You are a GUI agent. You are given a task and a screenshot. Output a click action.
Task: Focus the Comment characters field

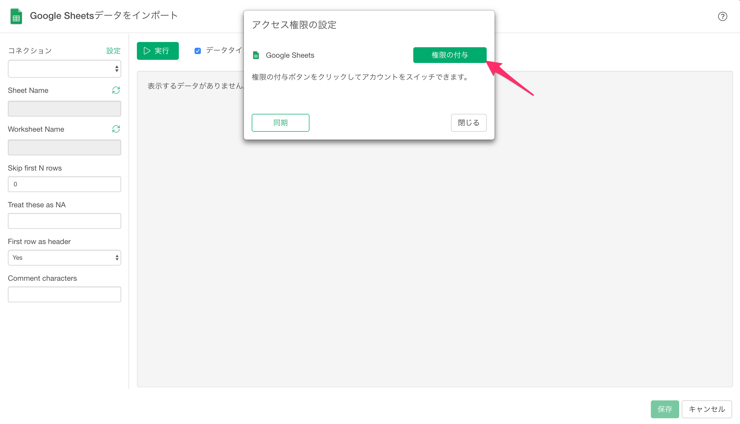64,294
